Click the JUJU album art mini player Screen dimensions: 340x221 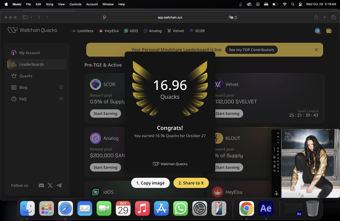(x=305, y=163)
